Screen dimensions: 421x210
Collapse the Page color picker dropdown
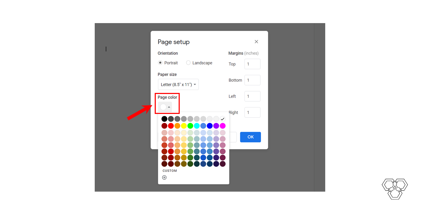[165, 107]
